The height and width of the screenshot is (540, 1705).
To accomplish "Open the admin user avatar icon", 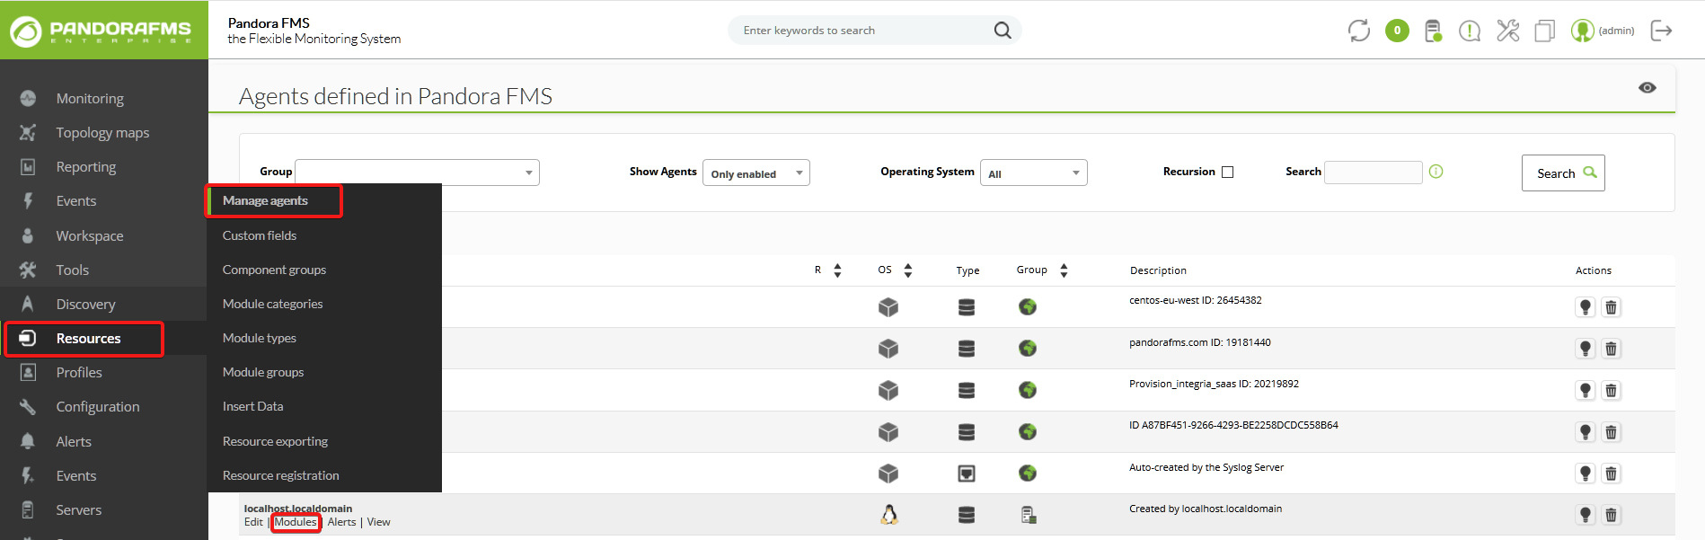I will pos(1582,31).
